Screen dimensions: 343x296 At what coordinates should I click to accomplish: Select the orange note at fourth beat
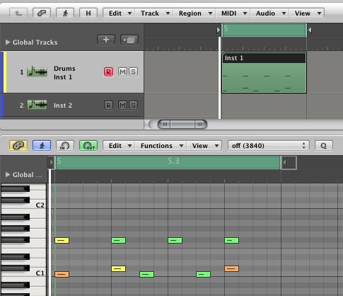[231, 269]
